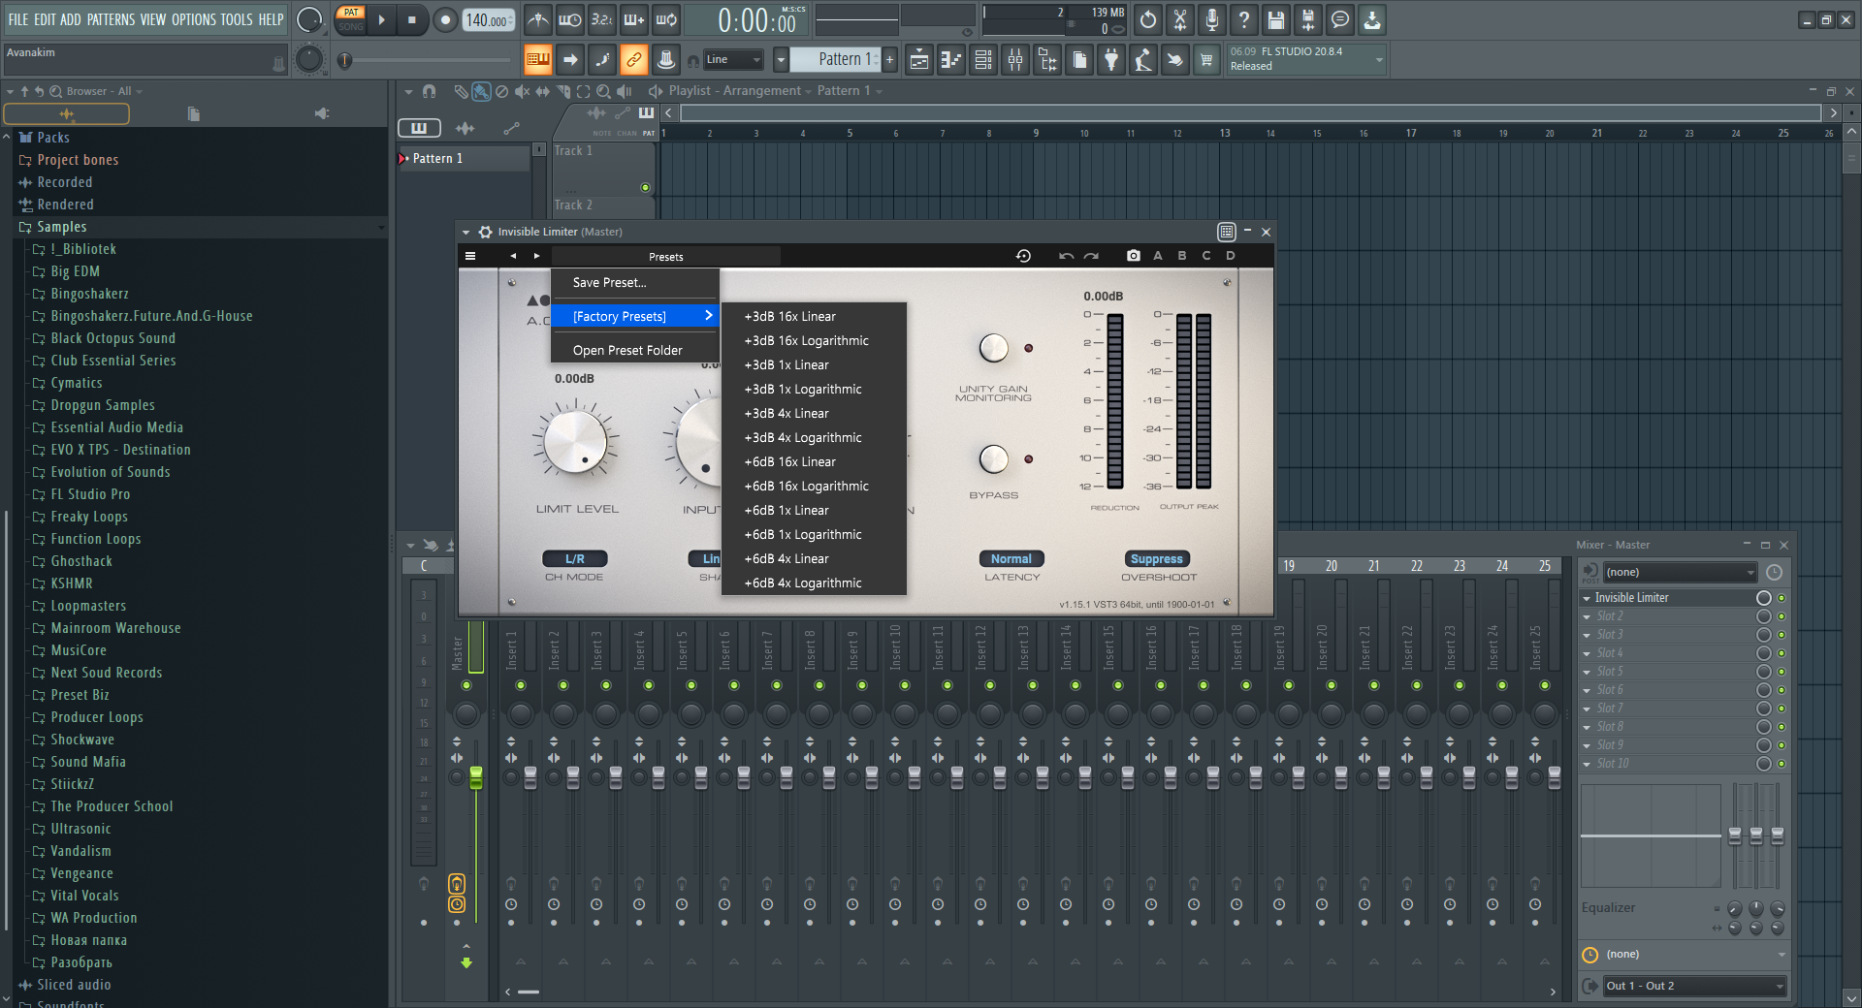Image resolution: width=1862 pixels, height=1008 pixels.
Task: Open the audio editor scissors icon
Action: click(x=1180, y=19)
